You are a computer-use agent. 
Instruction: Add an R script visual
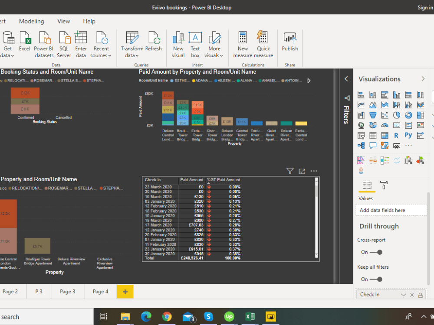396,135
